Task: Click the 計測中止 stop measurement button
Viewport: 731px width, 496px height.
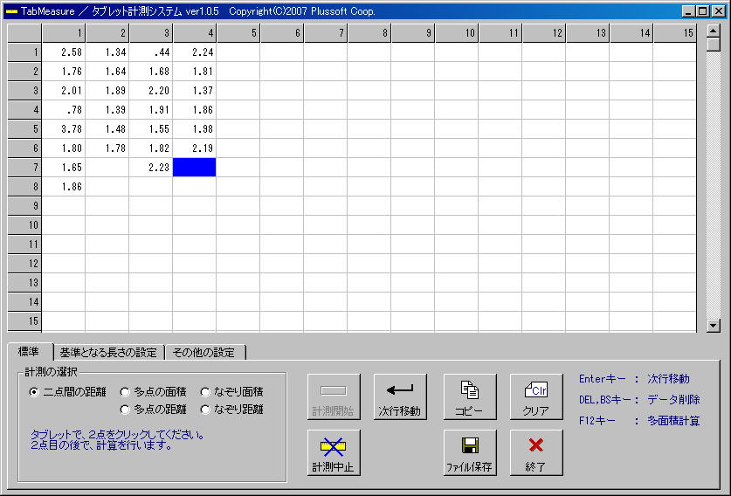Action: [334, 452]
